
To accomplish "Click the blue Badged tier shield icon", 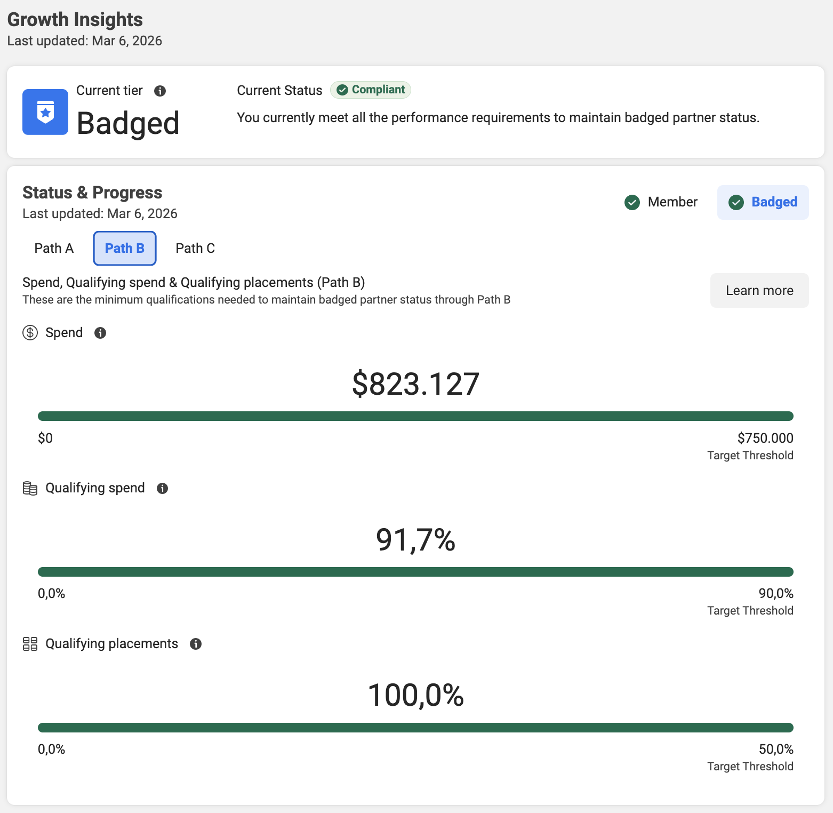I will pyautogui.click(x=45, y=112).
